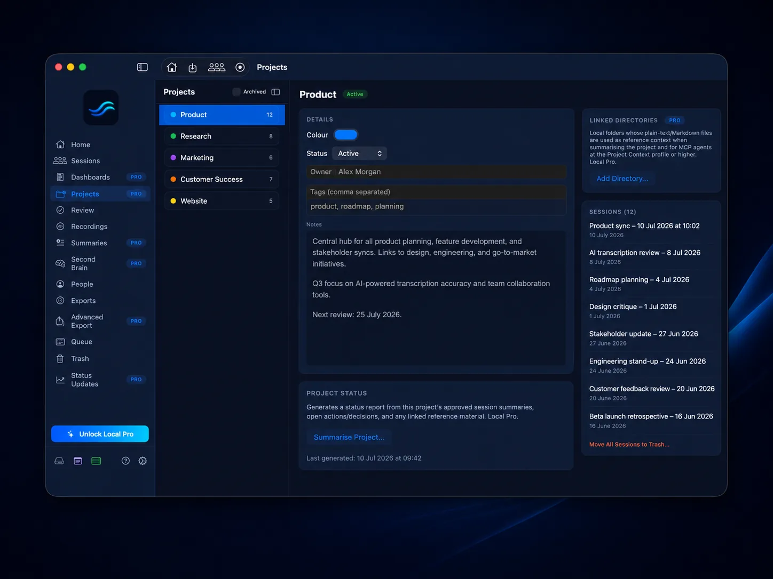Open Dashboards in the sidebar
The height and width of the screenshot is (579, 773).
click(x=100, y=177)
